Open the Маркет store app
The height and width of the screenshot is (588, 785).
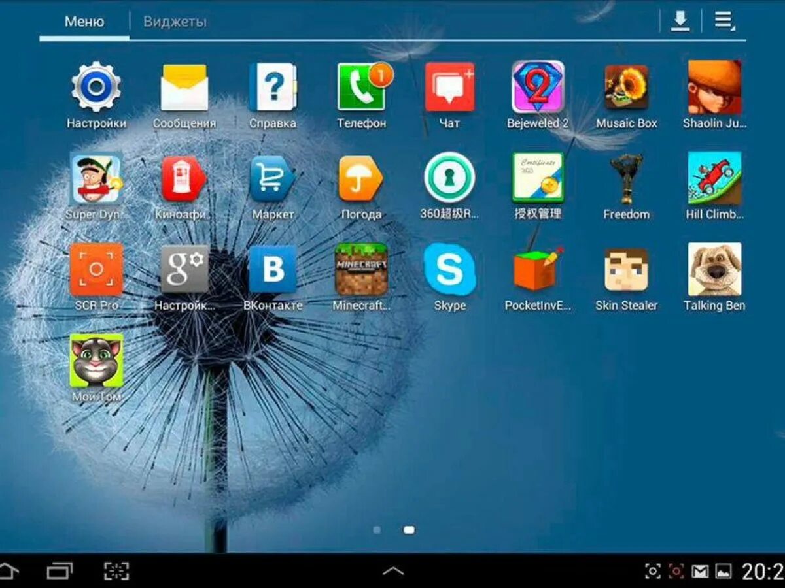pos(273,178)
